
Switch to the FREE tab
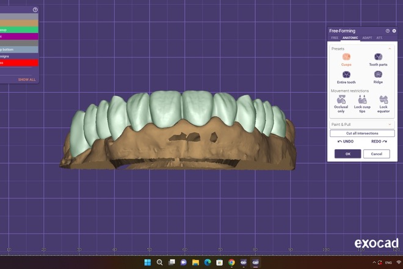335,38
